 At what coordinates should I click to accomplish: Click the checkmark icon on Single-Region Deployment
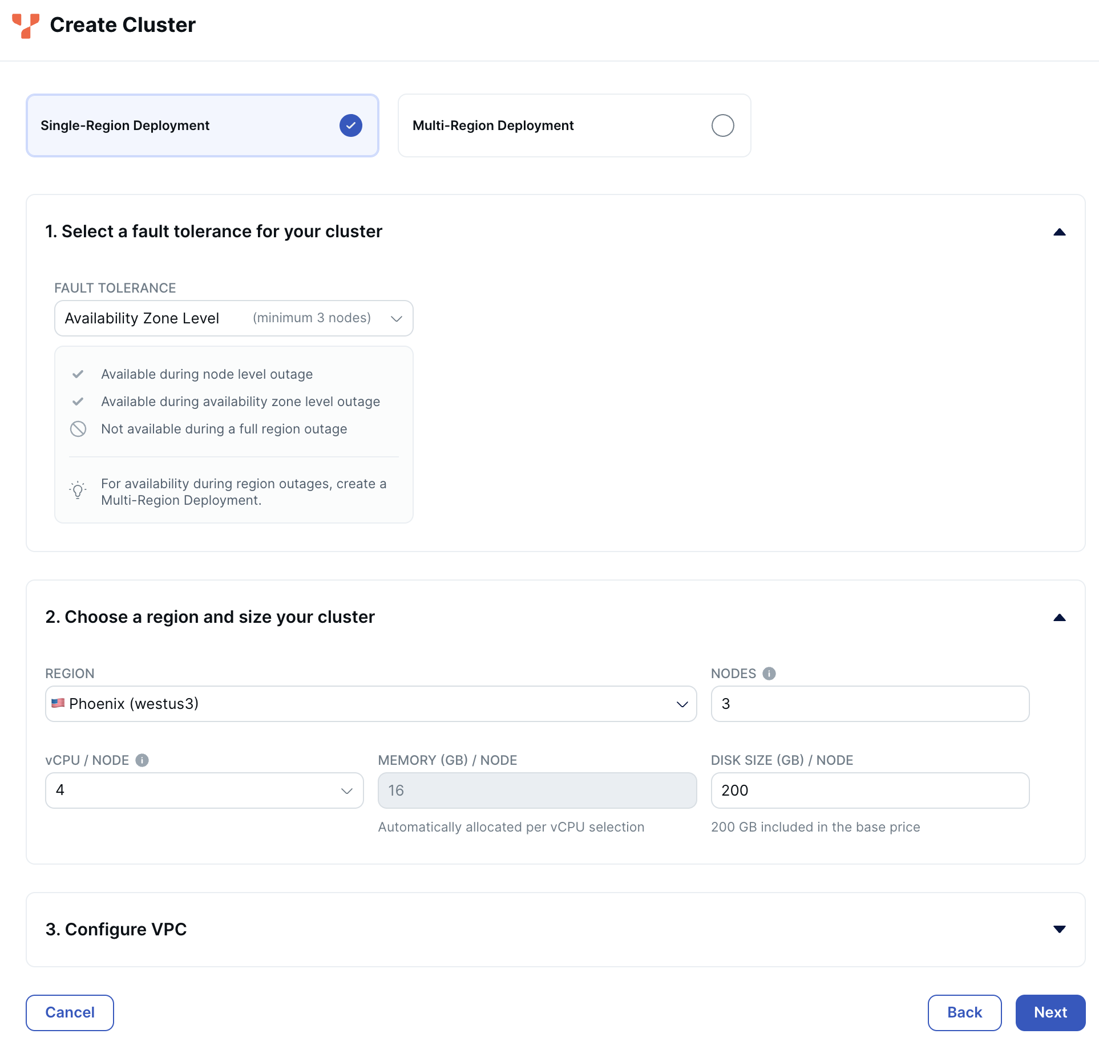pyautogui.click(x=350, y=125)
